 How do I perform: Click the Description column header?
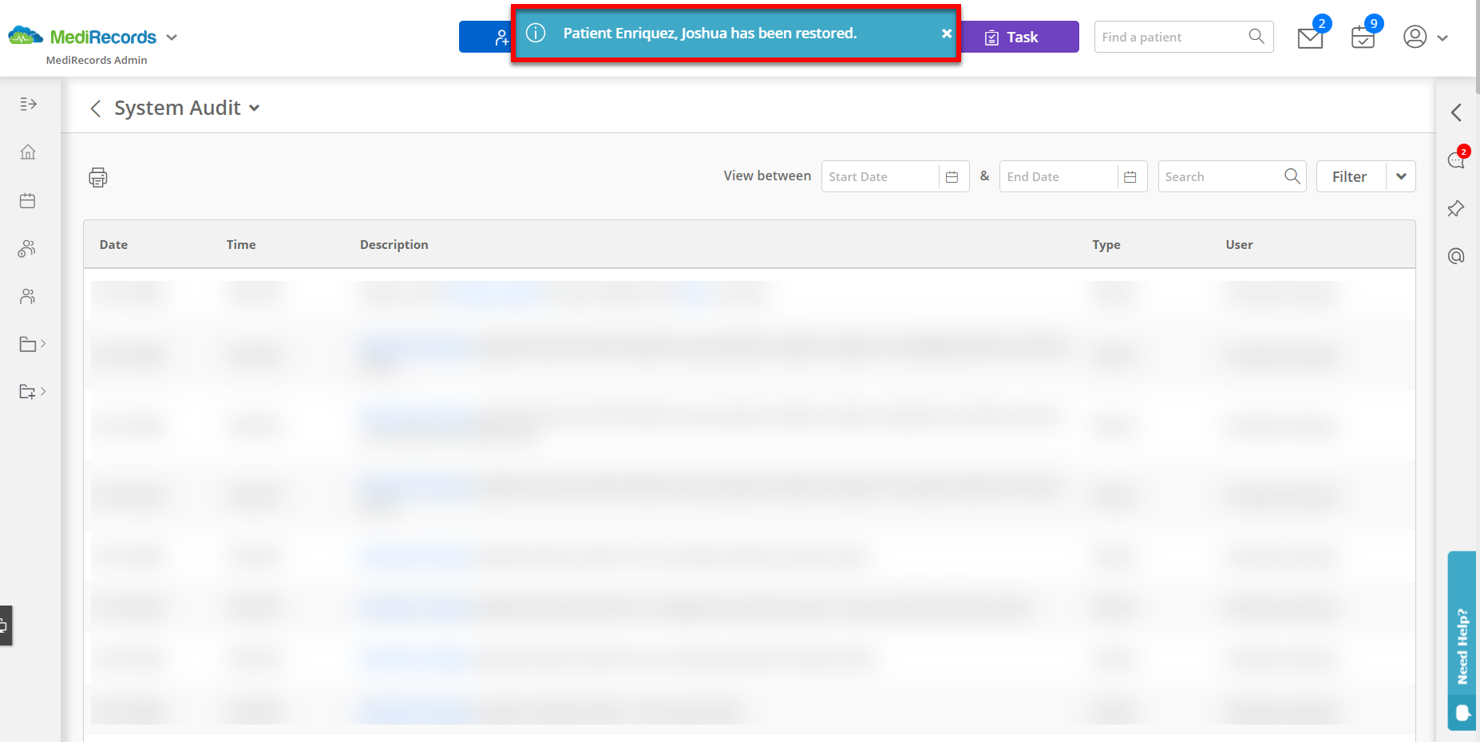tap(394, 244)
